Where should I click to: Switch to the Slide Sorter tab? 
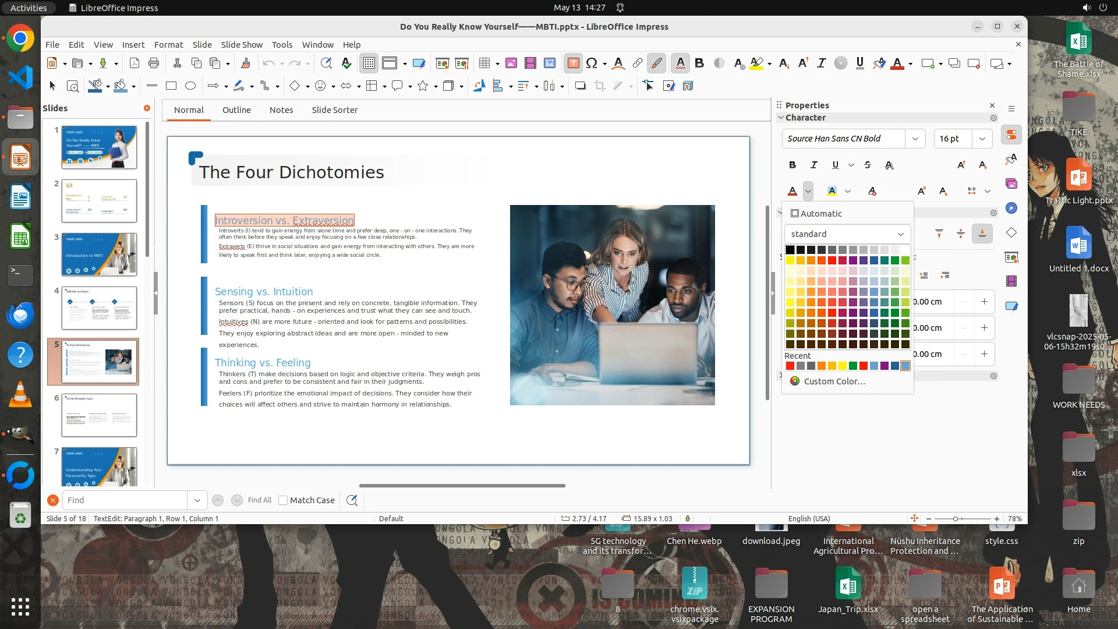pos(334,109)
